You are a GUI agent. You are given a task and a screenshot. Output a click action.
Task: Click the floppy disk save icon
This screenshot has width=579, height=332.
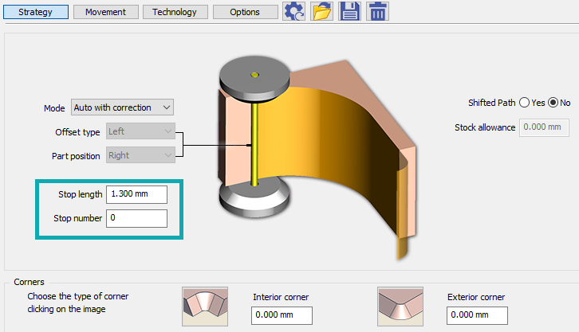[349, 11]
